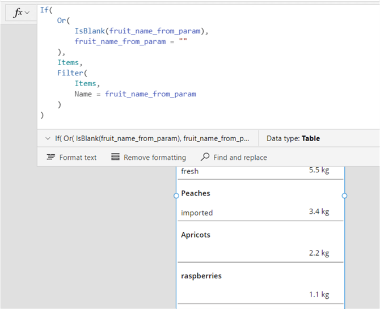The image size is (380, 309).
Task: Click the "imported" subtitle label
Action: click(x=197, y=213)
